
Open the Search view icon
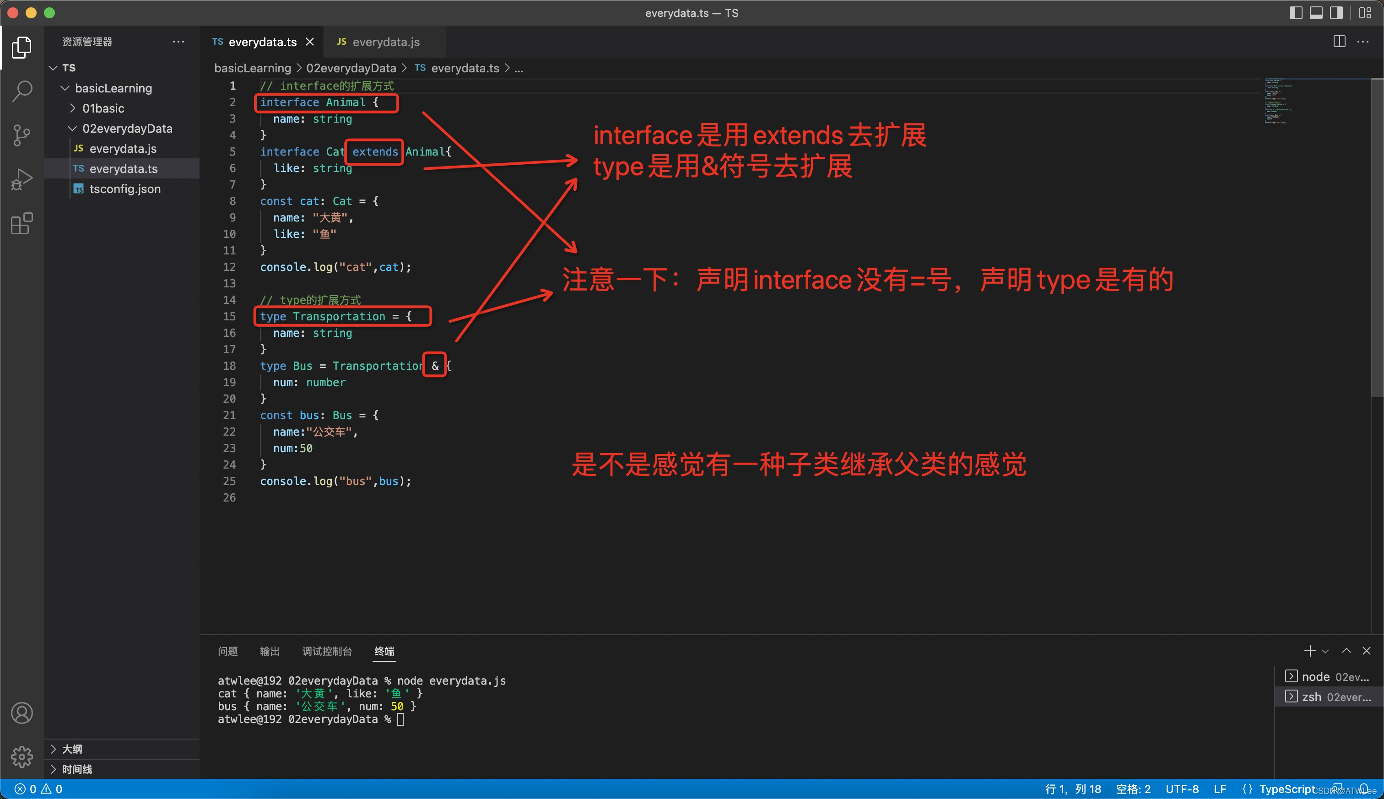pos(22,91)
